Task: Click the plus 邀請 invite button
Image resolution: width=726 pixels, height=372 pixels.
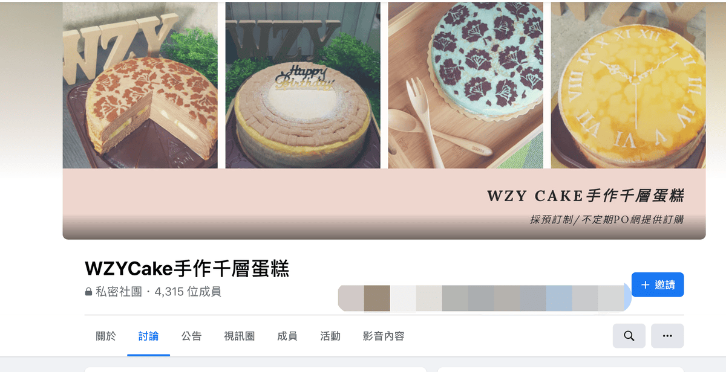Action: [x=658, y=284]
